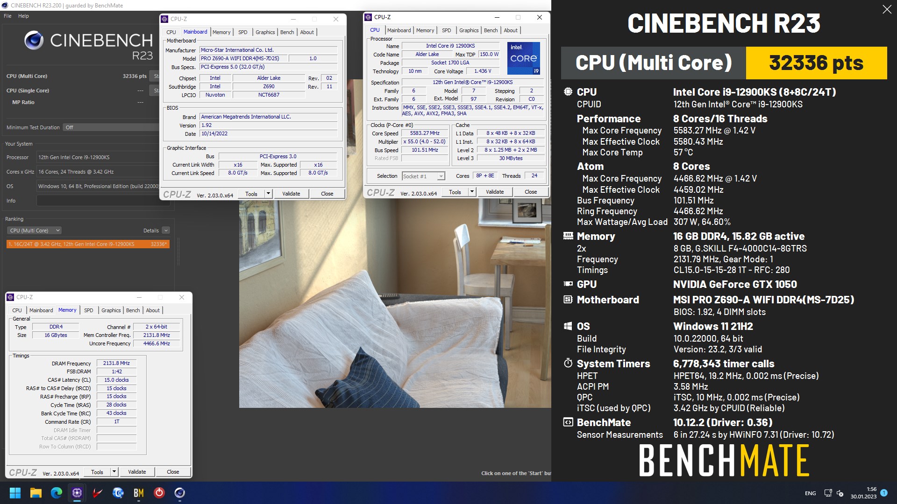The height and width of the screenshot is (504, 897).
Task: Click the Intel Core i9 logo in CPU-Z
Action: pyautogui.click(x=523, y=58)
